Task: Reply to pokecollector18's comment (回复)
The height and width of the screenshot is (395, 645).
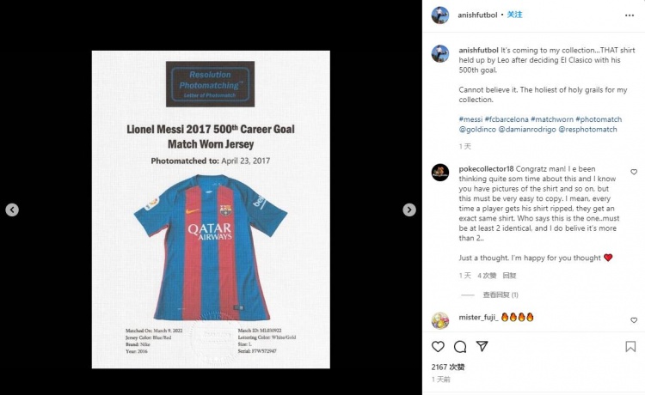Action: pyautogui.click(x=509, y=276)
